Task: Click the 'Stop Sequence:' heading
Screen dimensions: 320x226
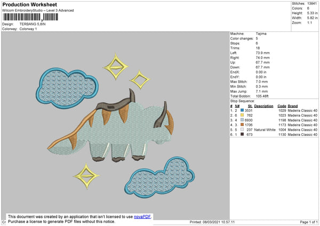Action: [243, 101]
